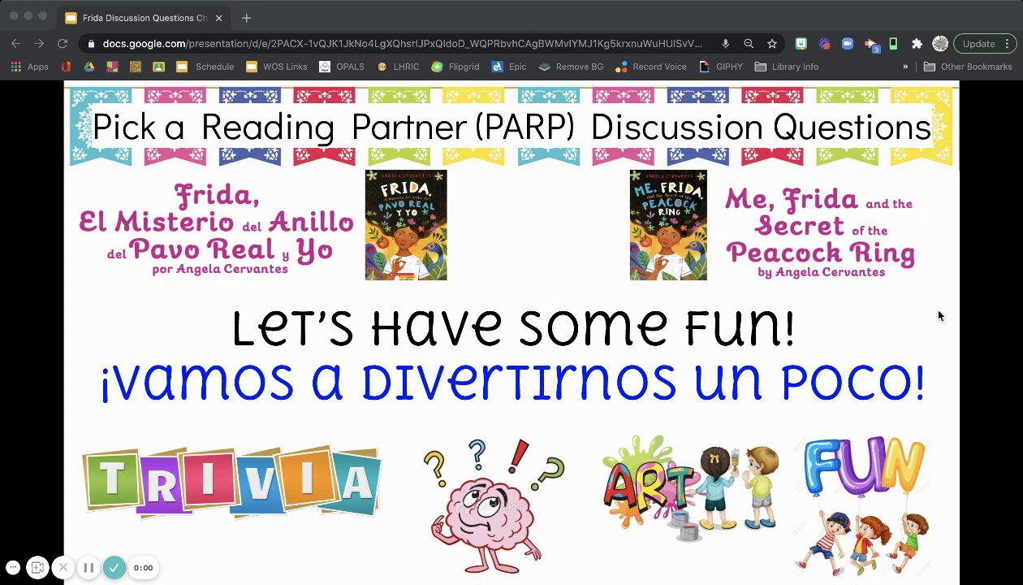
Task: Open a new browser tab
Action: point(246,18)
